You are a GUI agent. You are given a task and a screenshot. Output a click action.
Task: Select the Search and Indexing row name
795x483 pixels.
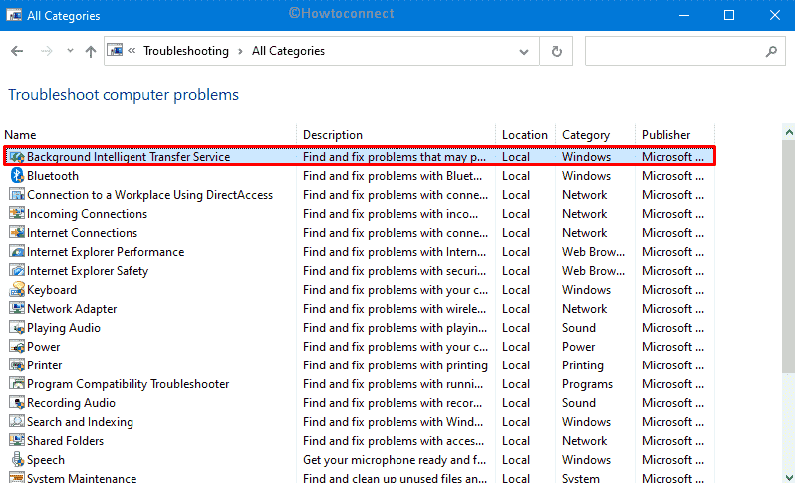coord(80,421)
